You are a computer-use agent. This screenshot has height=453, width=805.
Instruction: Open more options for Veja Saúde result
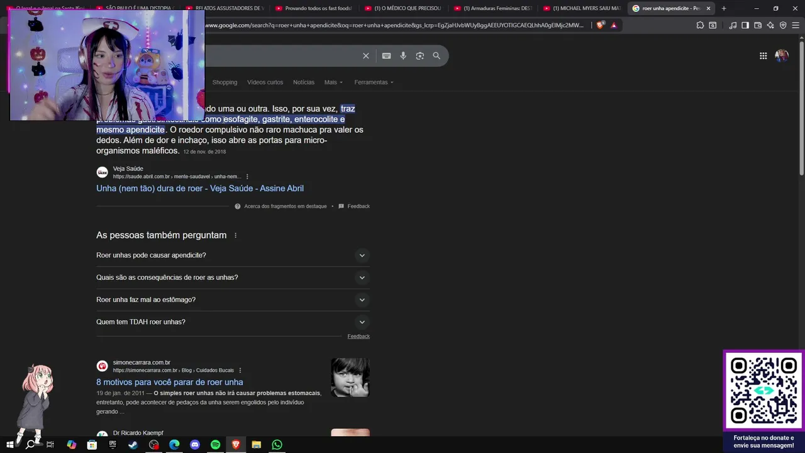[x=247, y=177]
